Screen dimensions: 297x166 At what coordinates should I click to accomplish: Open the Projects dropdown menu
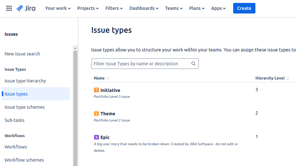coord(88,8)
